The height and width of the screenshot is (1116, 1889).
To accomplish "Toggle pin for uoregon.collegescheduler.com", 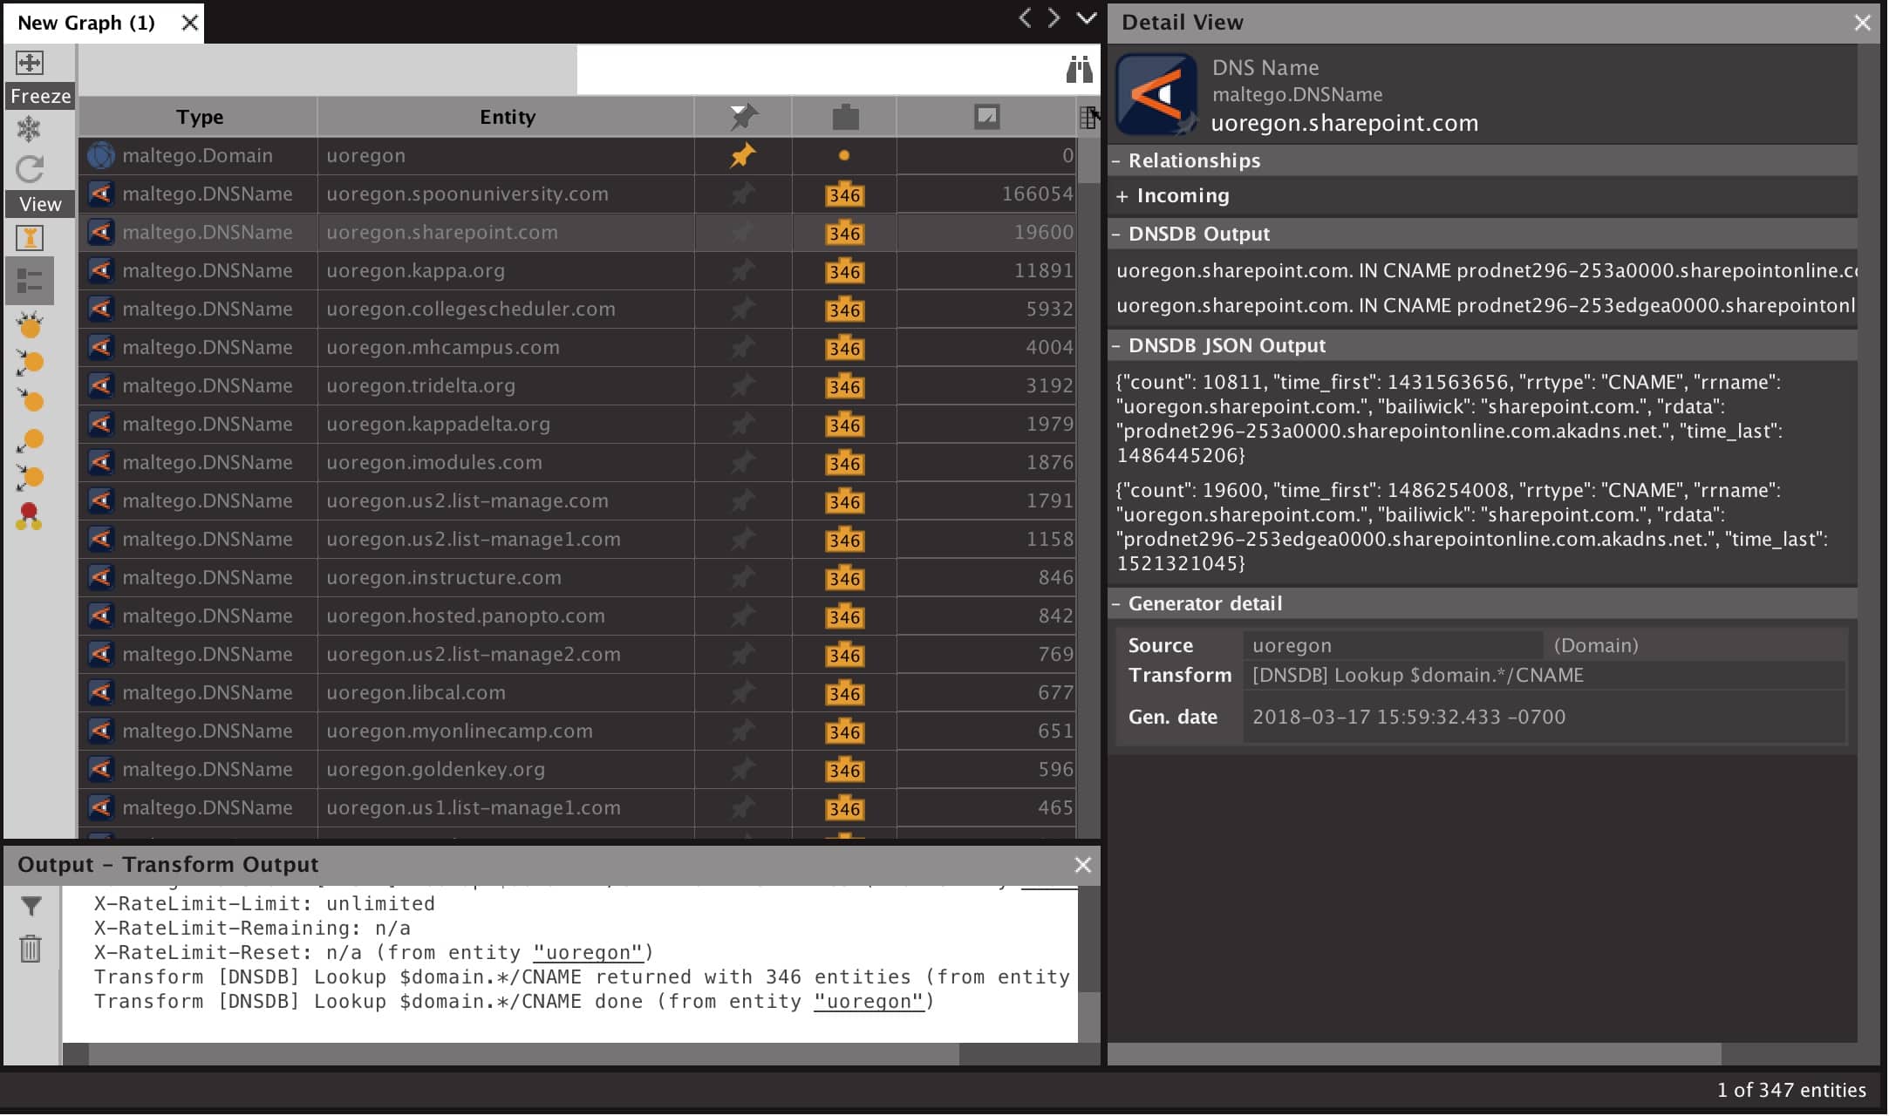I will click(x=743, y=309).
